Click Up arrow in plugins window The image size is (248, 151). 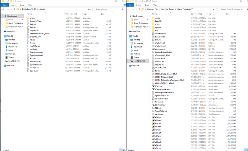(14, 9)
